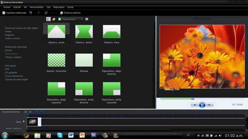The image size is (248, 139).
Task: Open the Transiciones dropdown list
Action: pyautogui.click(x=71, y=19)
